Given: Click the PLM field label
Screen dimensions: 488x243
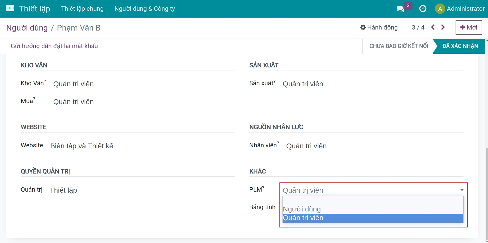Looking at the screenshot, I should tap(256, 190).
